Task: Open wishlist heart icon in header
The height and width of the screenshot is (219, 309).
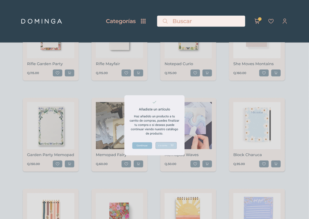Action: click(271, 21)
